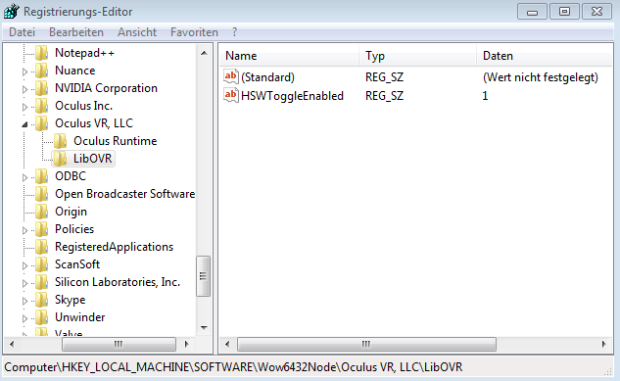The image size is (620, 381).
Task: Open the Favoriten menu
Action: (194, 32)
